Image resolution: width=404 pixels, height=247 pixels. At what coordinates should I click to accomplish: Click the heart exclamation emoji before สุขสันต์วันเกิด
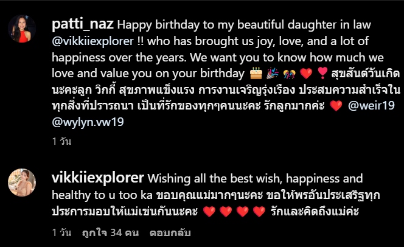click(322, 73)
